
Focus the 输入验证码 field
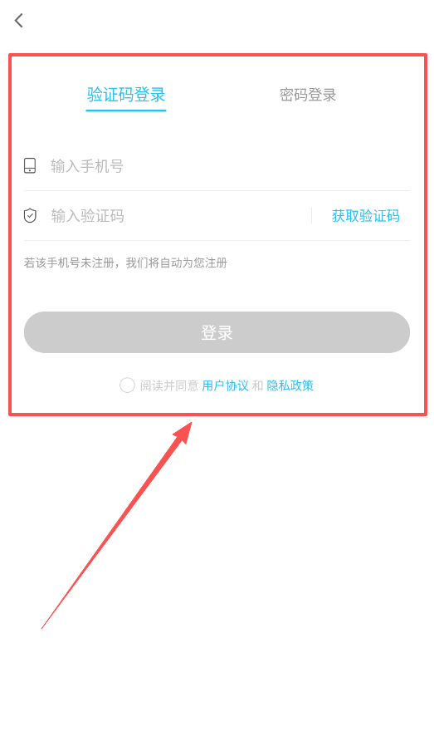(166, 215)
